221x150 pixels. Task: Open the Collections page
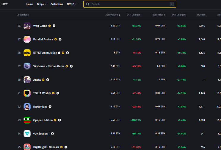57,4
